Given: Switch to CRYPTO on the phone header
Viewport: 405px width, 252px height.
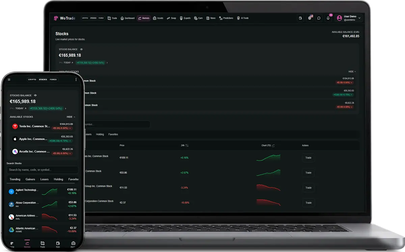Looking at the screenshot, I should 32,80.
